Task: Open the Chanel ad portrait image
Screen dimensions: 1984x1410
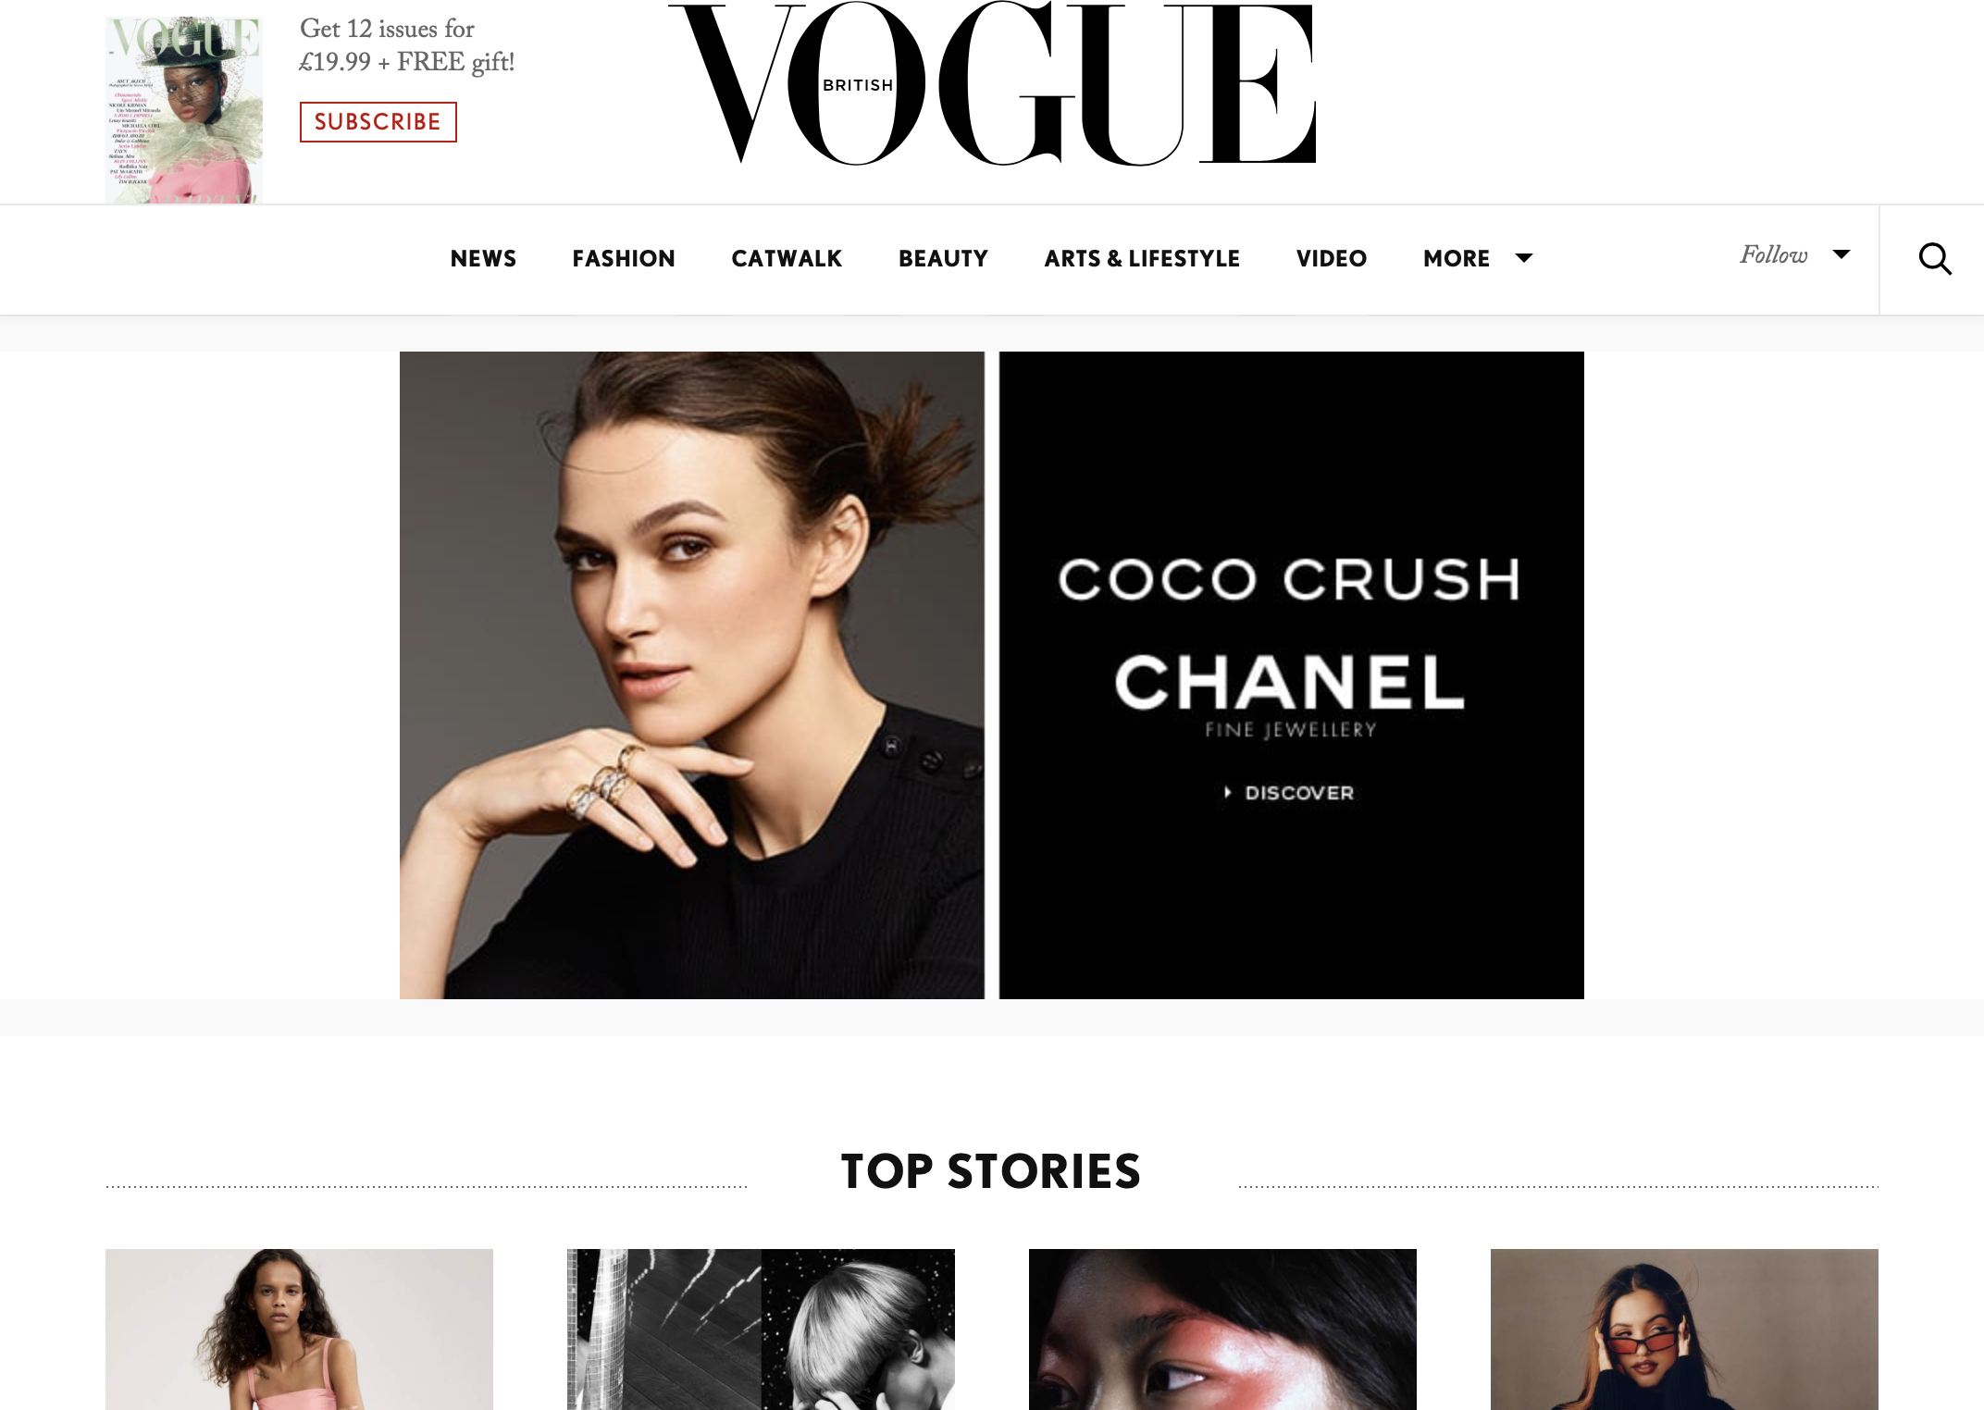Action: (x=692, y=675)
